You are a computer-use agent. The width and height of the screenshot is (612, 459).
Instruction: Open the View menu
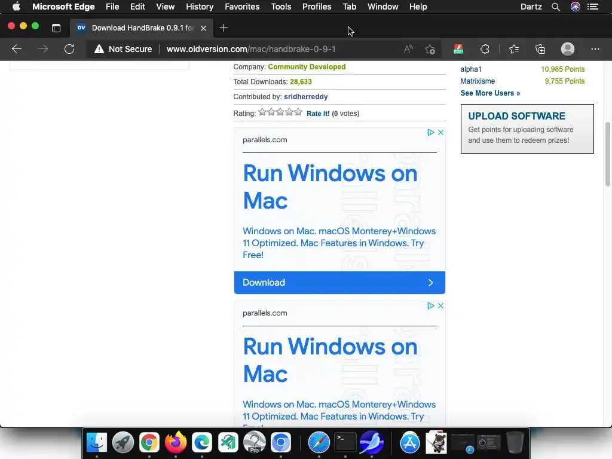pos(165,7)
